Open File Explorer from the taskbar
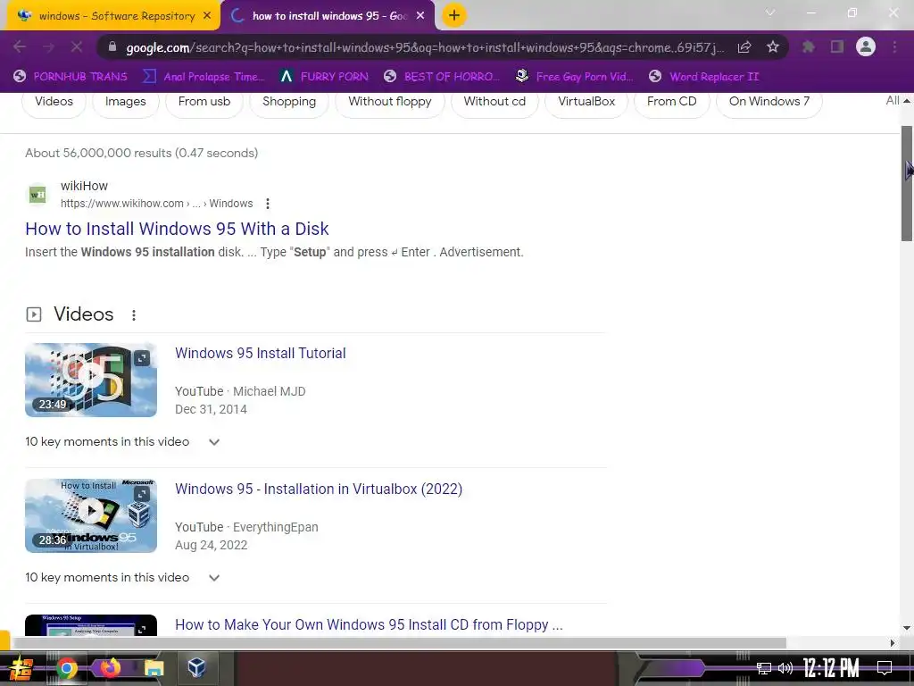914x686 pixels. click(154, 668)
